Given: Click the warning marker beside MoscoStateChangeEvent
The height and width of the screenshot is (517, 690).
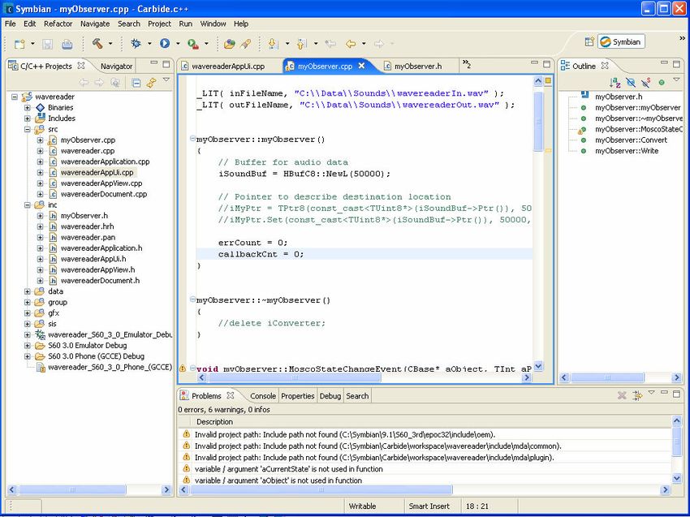Looking at the screenshot, I should coord(182,368).
